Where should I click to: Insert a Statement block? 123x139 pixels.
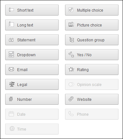[x=32, y=40]
